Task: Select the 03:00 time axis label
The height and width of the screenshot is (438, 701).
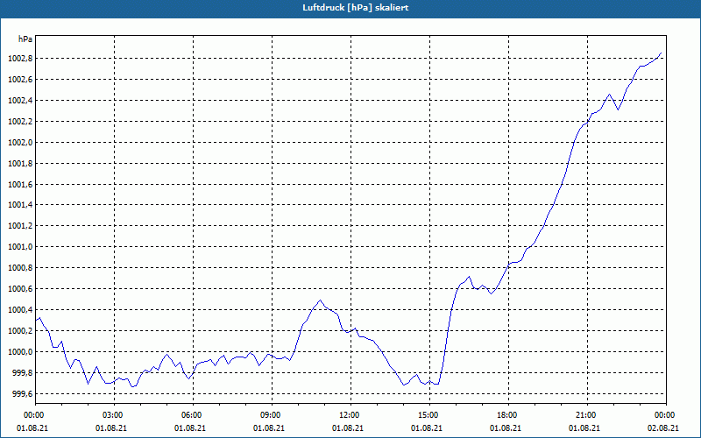Action: click(114, 415)
